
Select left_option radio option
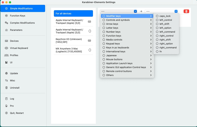pos(157,28)
